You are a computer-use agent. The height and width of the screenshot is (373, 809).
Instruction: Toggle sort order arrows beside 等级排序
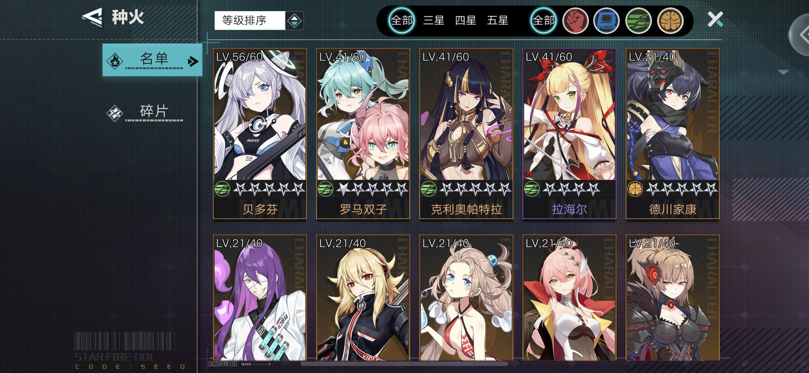tap(294, 21)
